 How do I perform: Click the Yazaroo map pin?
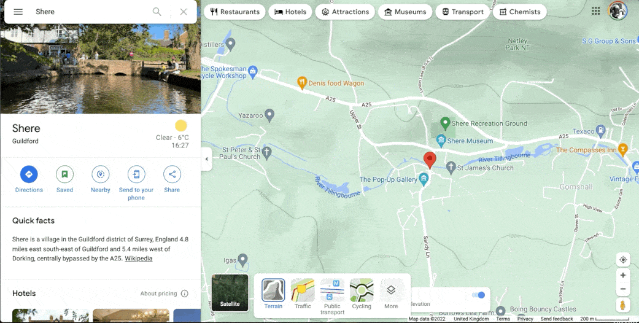(x=269, y=115)
